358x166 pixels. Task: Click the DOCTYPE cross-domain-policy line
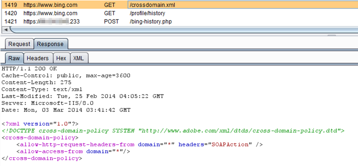coord(173,131)
